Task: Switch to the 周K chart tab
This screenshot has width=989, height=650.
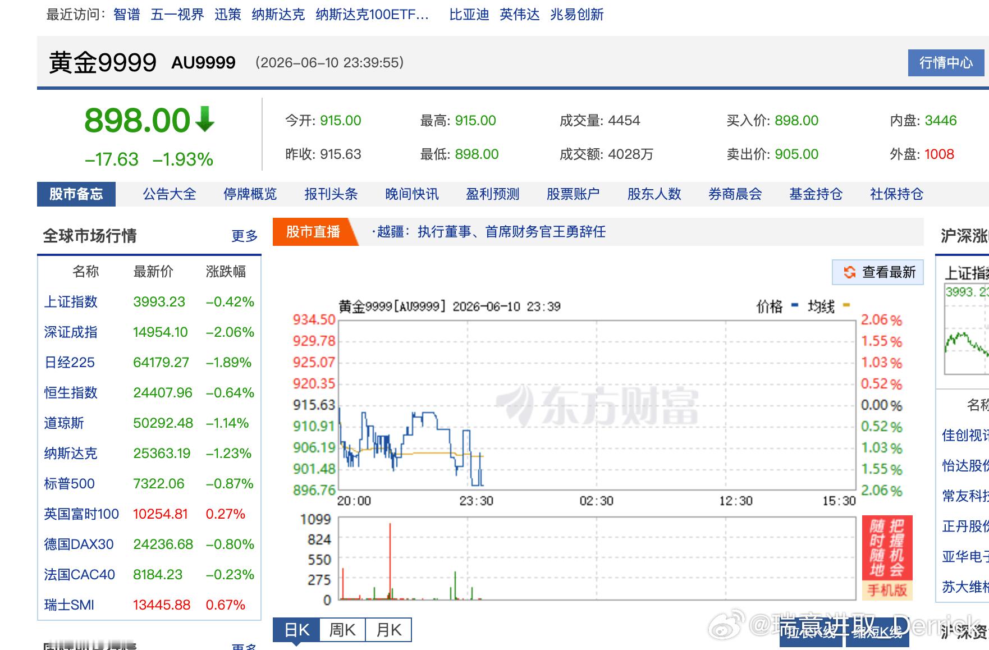Action: pyautogui.click(x=342, y=630)
